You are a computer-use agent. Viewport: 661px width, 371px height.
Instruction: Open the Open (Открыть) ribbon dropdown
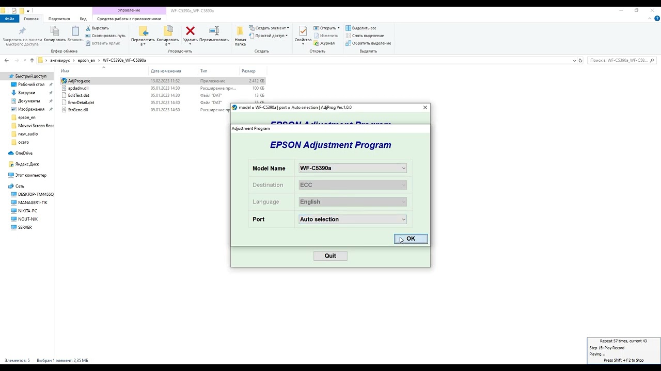coord(326,28)
